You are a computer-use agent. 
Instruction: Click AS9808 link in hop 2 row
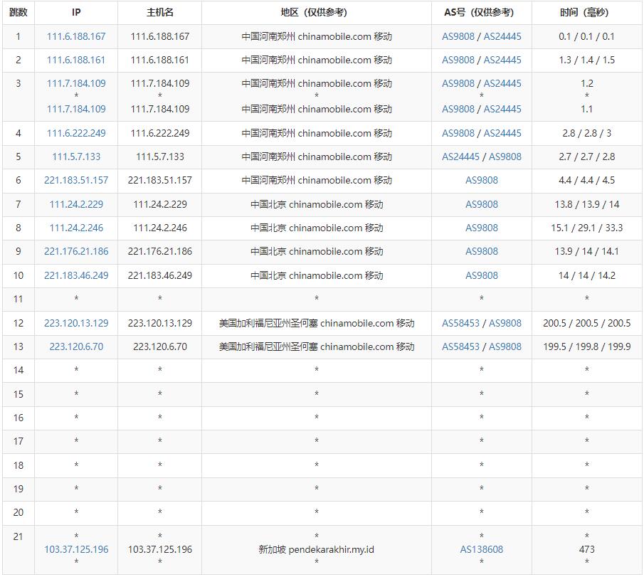pyautogui.click(x=458, y=60)
